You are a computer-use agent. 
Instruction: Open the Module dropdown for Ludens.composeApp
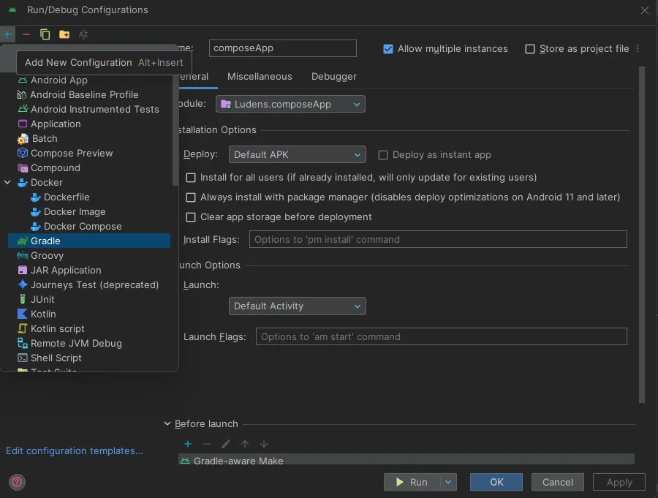(290, 104)
